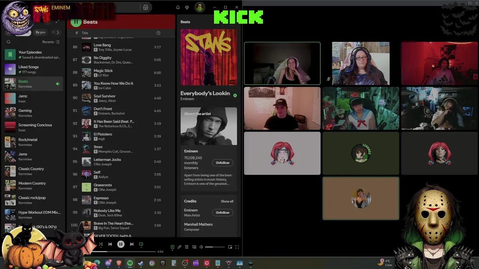Play the track Don't Front
This screenshot has height=269, width=479.
coord(121,111)
